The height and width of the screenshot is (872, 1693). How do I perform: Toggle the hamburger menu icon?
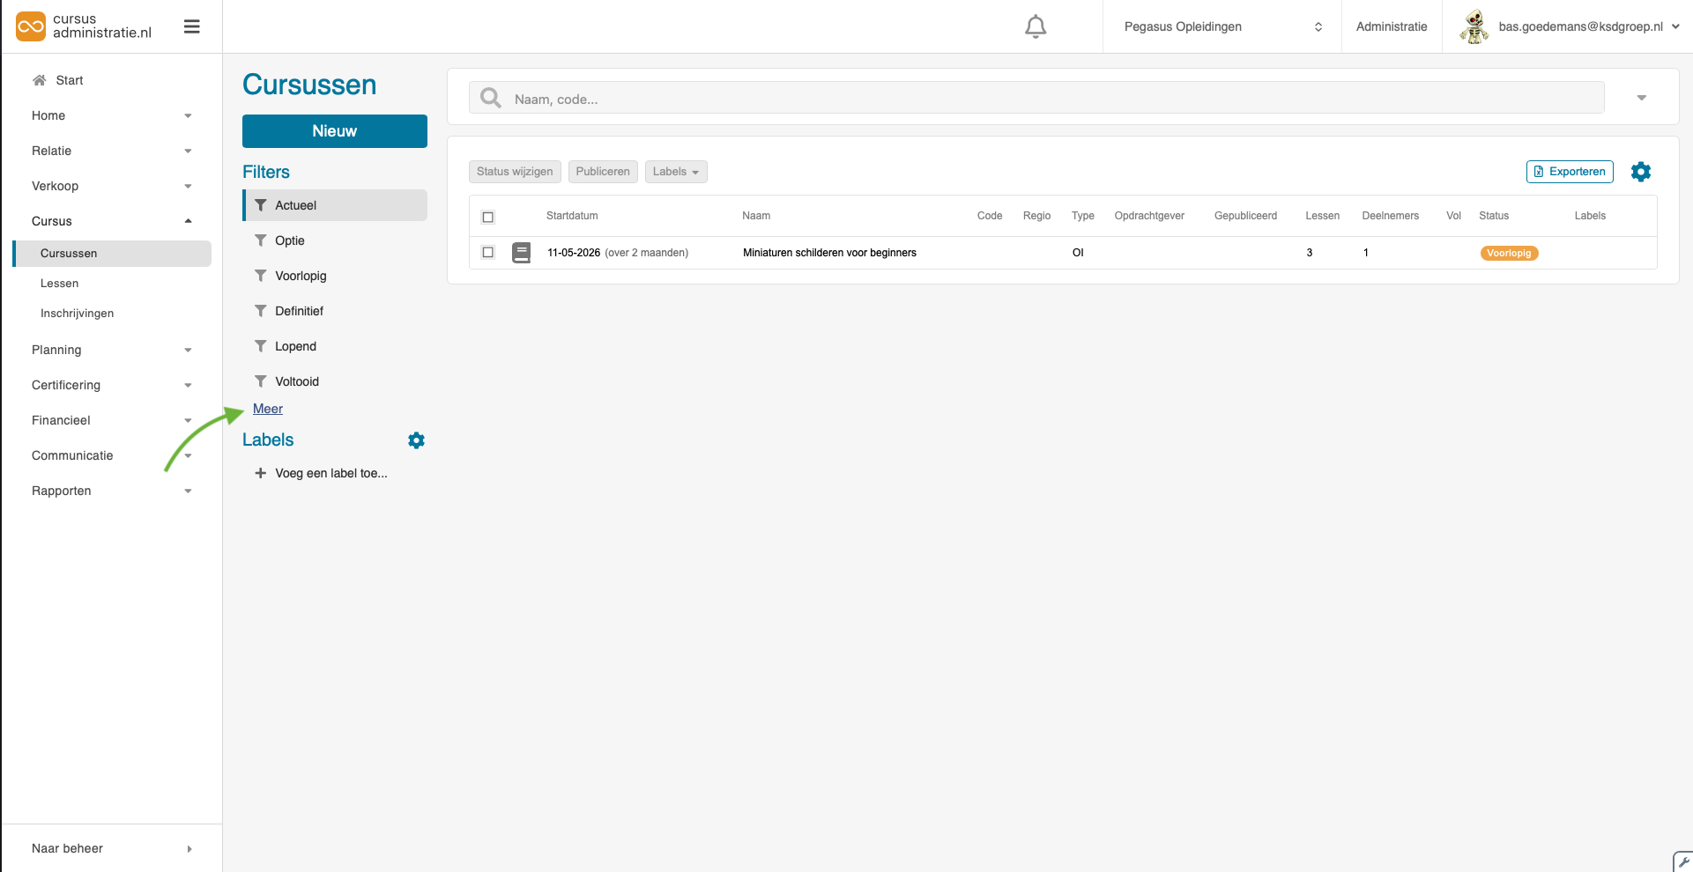(191, 27)
